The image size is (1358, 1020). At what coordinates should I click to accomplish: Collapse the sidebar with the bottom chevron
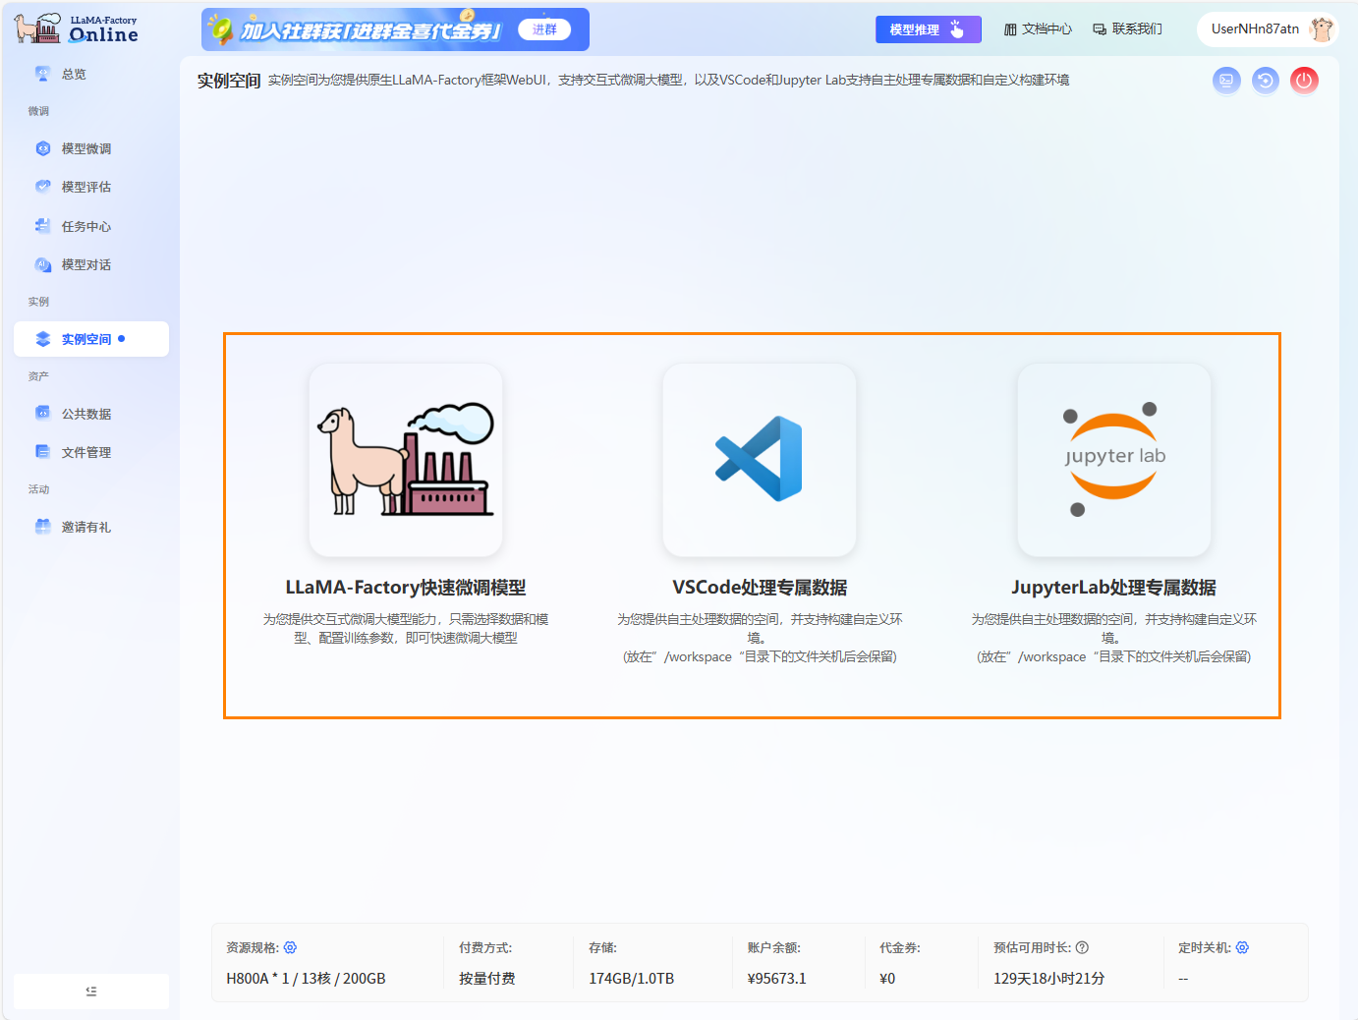coord(90,991)
